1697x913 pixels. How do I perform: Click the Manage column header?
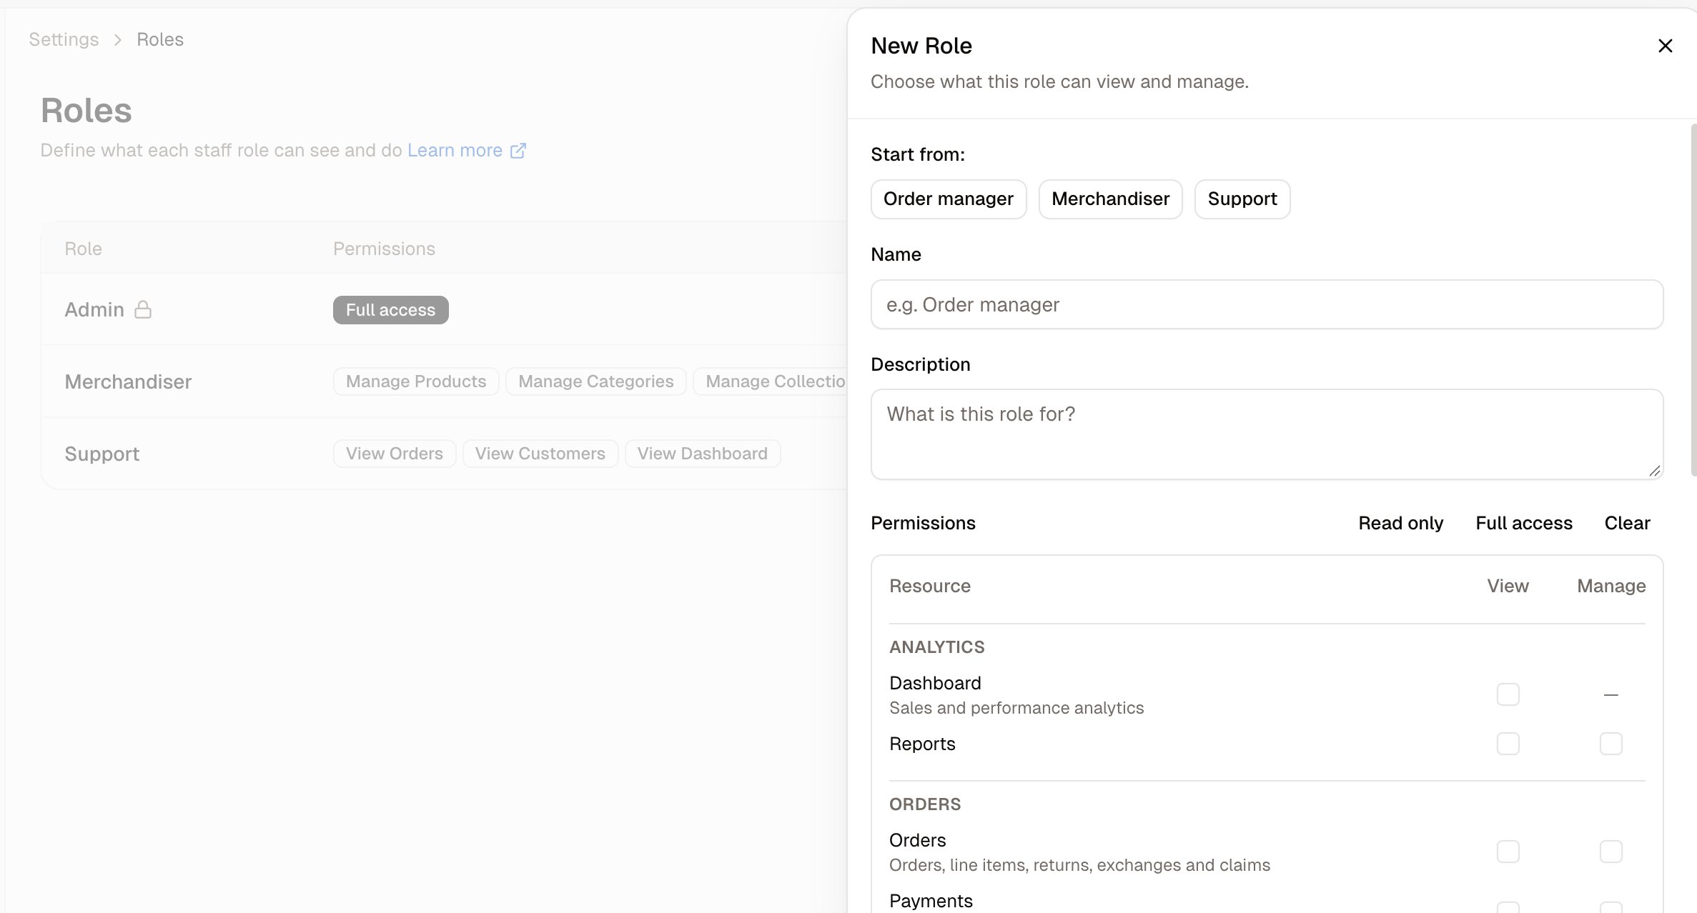pos(1611,586)
